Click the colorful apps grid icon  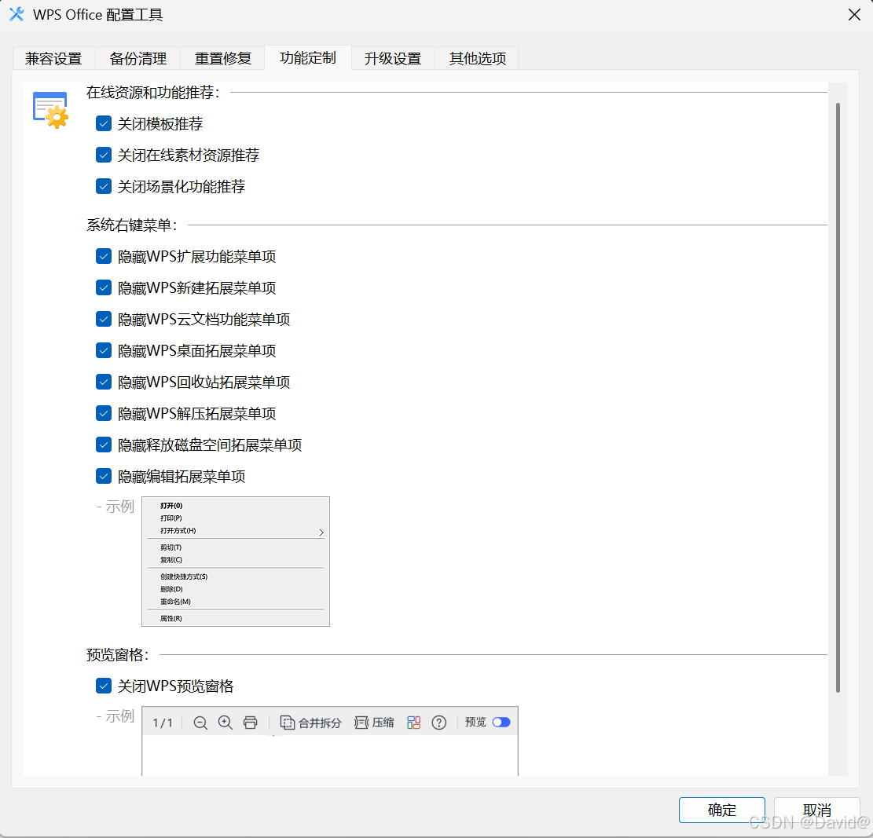[413, 723]
